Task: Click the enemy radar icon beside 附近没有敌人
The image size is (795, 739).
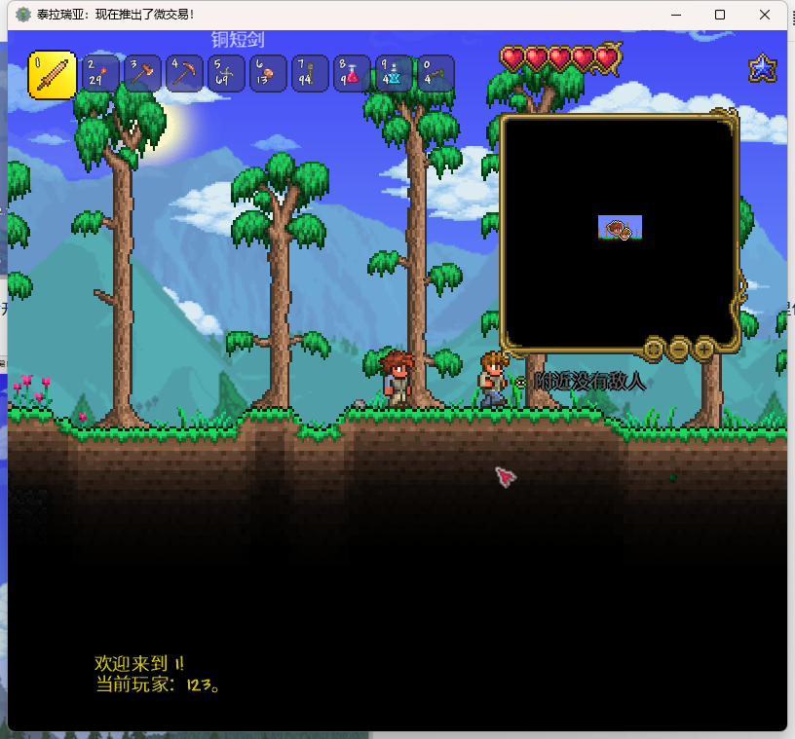Action: click(x=520, y=383)
